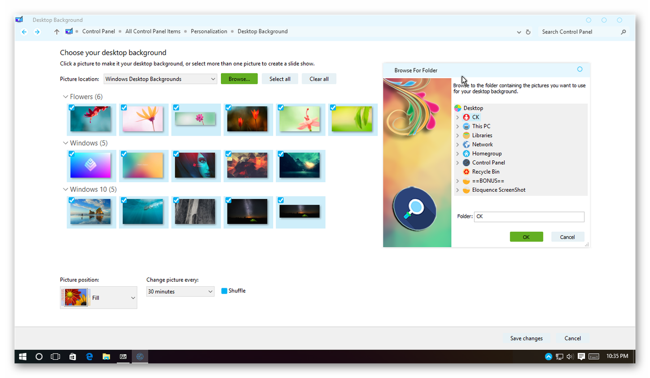Collapse the Windows 10 (5) group
The width and height of the screenshot is (650, 378).
65,189
